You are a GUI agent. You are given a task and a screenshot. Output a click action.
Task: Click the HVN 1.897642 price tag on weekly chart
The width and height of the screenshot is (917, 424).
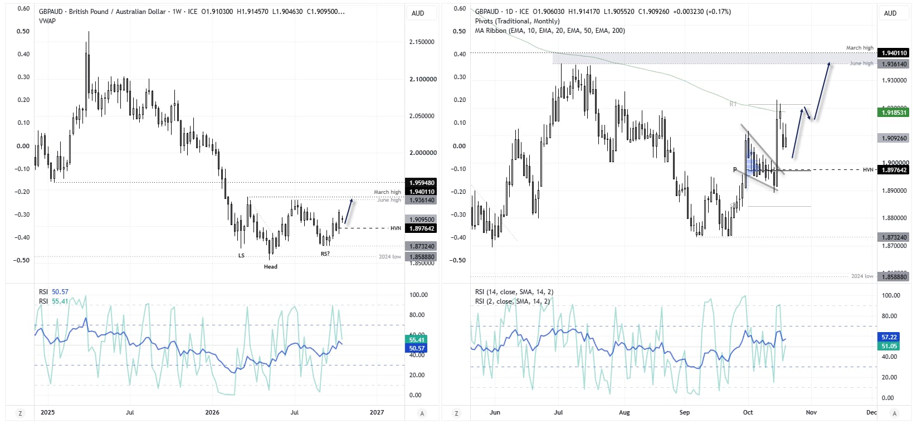[x=422, y=228]
